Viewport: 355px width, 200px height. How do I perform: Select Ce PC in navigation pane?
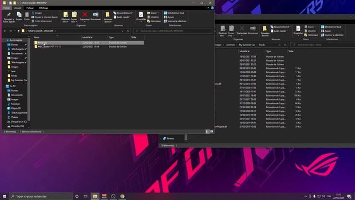(13, 86)
